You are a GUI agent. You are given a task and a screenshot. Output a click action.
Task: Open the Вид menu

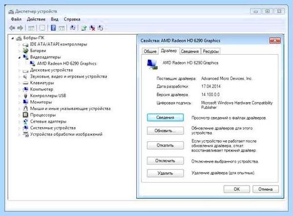[x=55, y=19]
